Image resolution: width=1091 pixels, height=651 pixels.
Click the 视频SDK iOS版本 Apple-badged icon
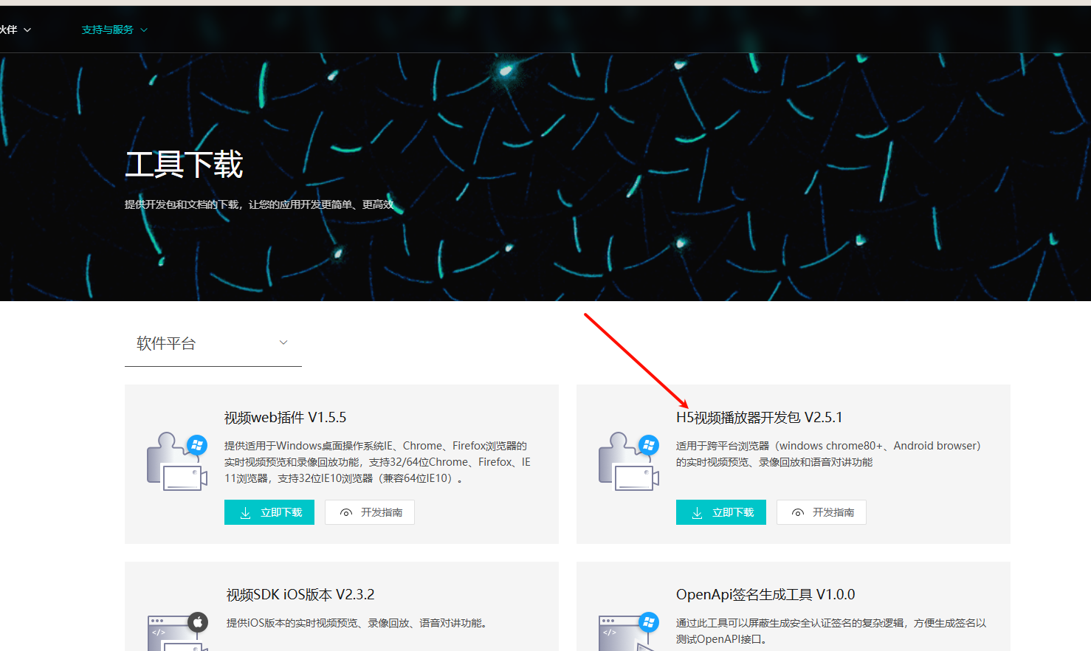click(178, 631)
